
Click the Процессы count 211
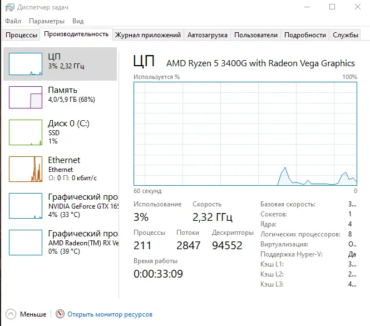point(142,245)
